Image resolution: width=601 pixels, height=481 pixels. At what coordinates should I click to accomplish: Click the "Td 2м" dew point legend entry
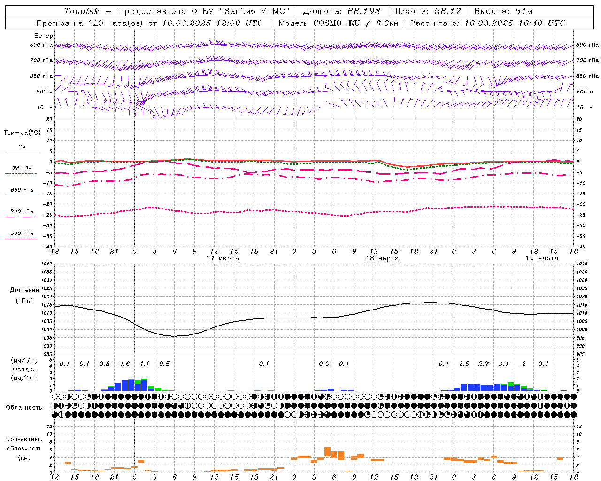pos(22,168)
